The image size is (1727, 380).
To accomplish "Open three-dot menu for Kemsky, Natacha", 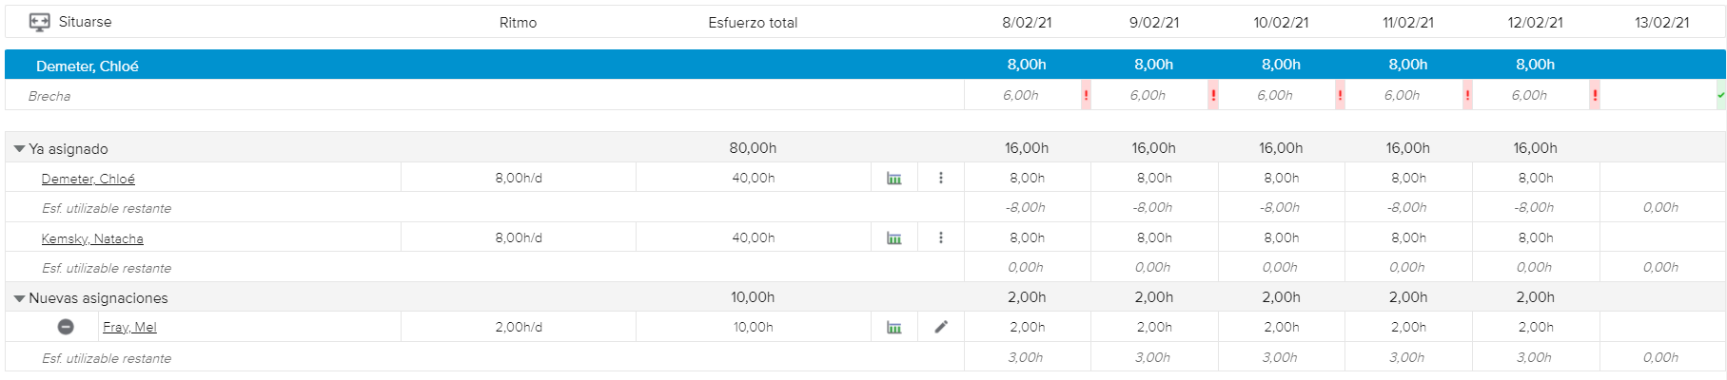I will coord(941,238).
